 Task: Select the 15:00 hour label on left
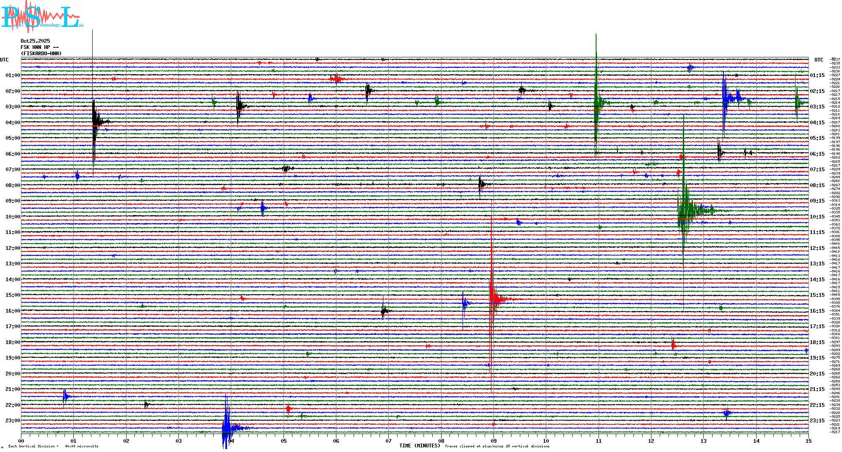coord(13,295)
